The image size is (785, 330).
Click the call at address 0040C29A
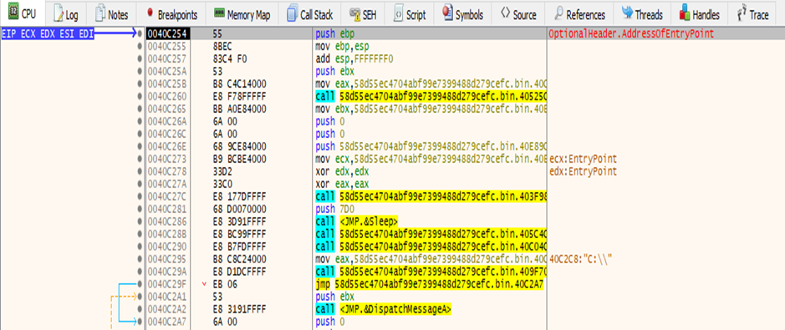[x=431, y=272]
